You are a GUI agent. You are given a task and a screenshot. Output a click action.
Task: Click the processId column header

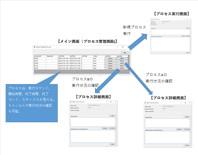(x=40, y=56)
